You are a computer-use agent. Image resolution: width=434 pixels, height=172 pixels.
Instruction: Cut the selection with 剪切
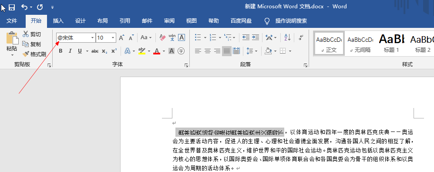tap(32, 34)
